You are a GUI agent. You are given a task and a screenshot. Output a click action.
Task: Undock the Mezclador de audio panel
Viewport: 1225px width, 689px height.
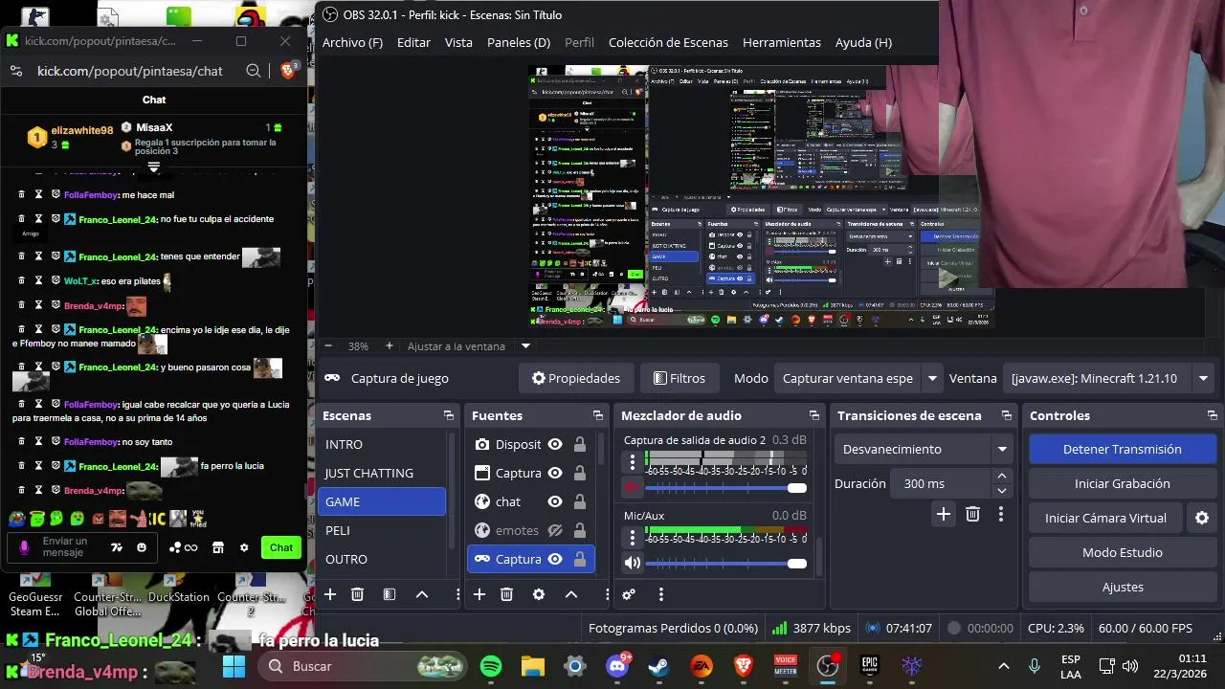[813, 415]
